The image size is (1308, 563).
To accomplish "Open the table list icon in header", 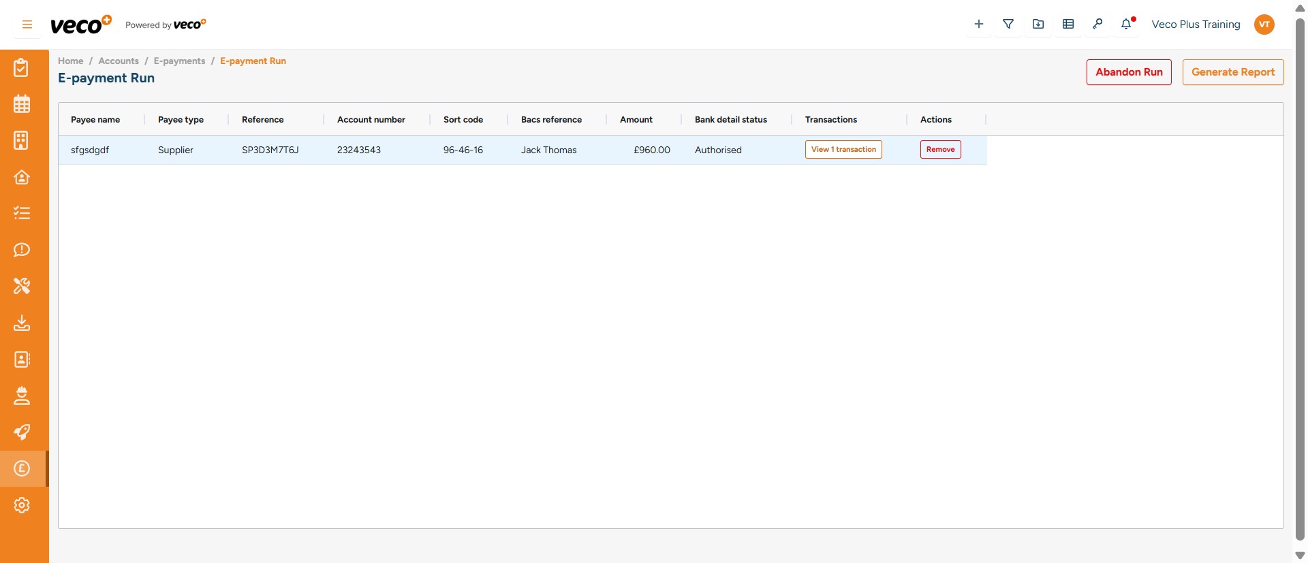I will coord(1068,25).
